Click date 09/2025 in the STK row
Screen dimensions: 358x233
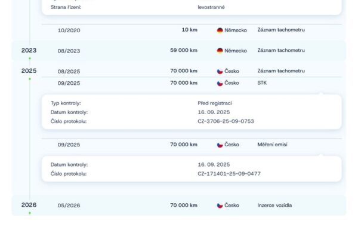69,83
